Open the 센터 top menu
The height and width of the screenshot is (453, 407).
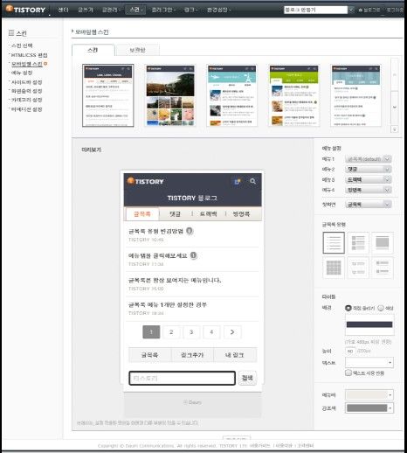click(x=63, y=10)
